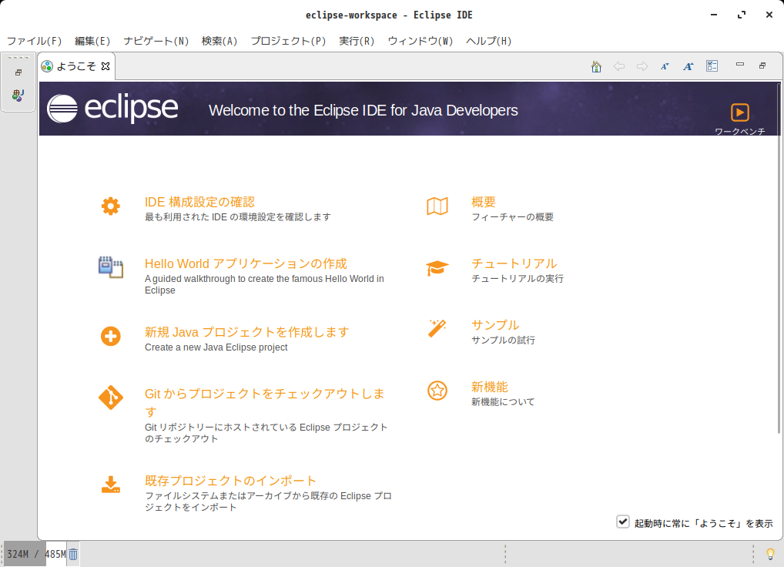Click the Workbench play icon

click(740, 112)
